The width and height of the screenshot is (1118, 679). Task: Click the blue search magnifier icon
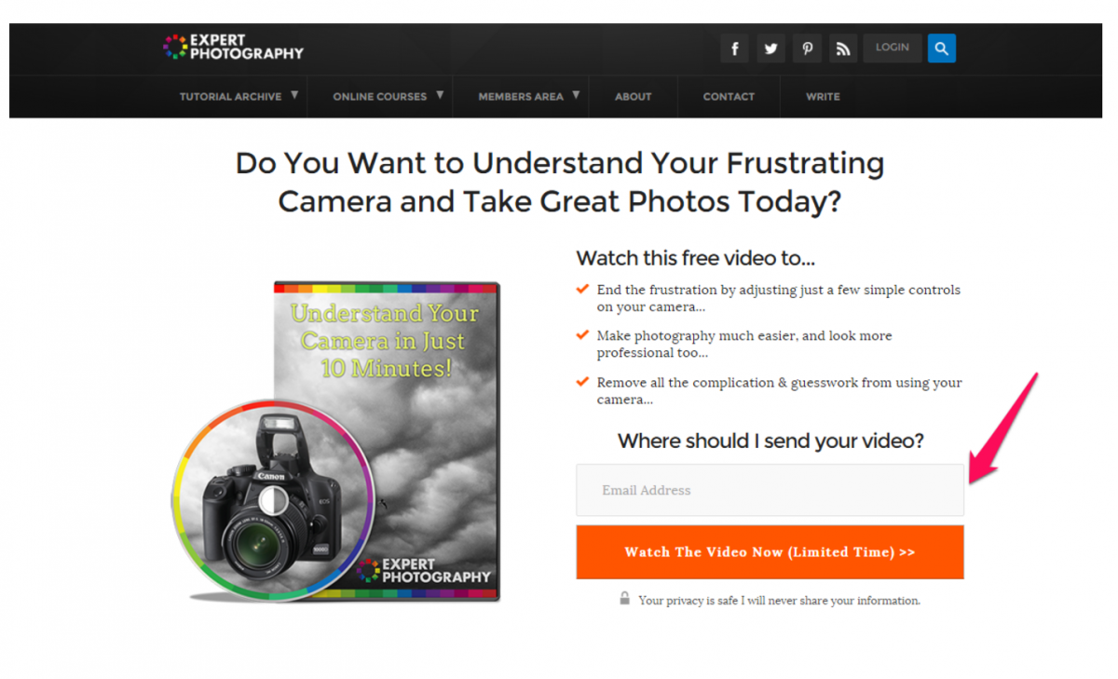coord(941,48)
